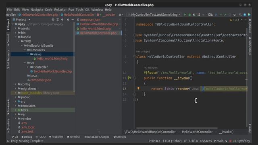Click the UTF-8 encoding in status bar
Image resolution: width=258 pixels, height=145 pixels.
pyautogui.click(x=193, y=141)
